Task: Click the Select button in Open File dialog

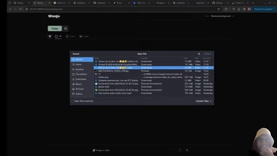Action: [208, 54]
